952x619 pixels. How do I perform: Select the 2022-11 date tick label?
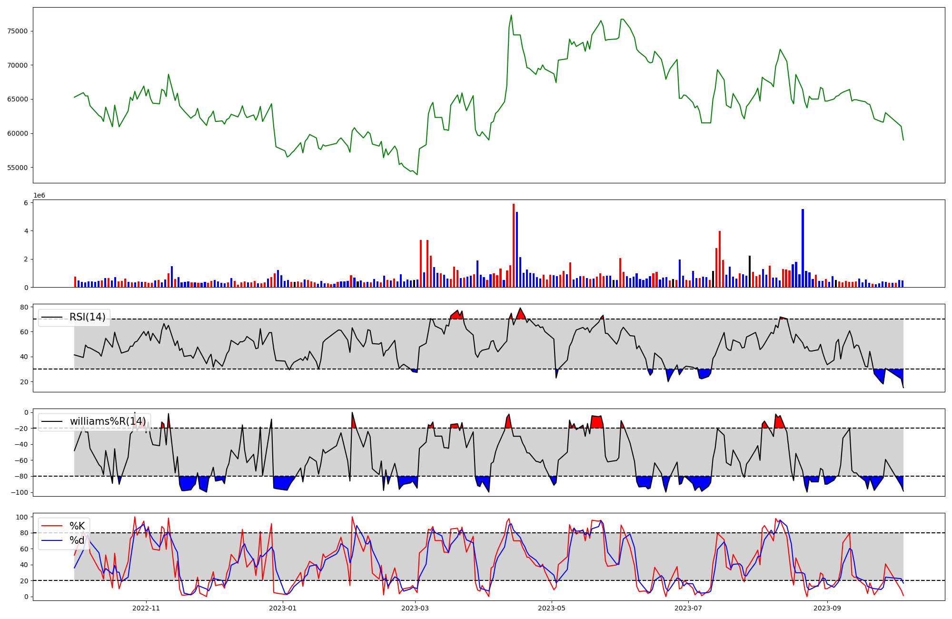(146, 608)
